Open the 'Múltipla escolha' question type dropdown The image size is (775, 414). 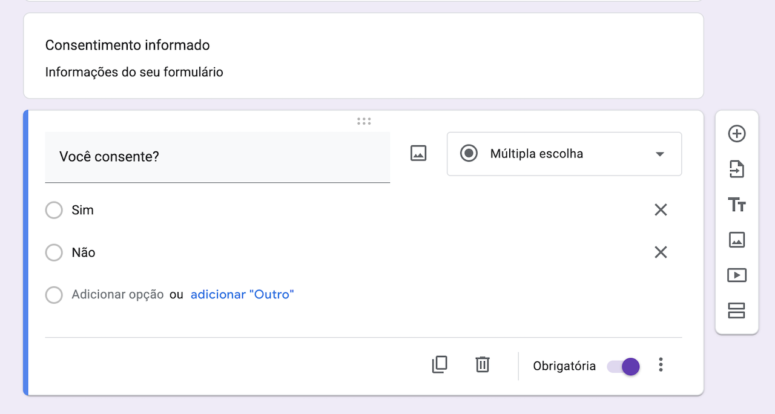564,154
